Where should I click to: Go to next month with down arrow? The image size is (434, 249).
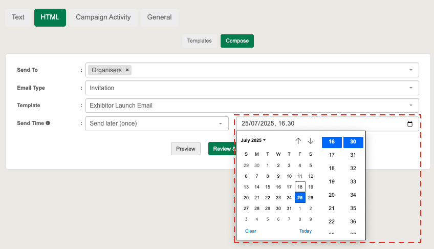click(x=310, y=141)
